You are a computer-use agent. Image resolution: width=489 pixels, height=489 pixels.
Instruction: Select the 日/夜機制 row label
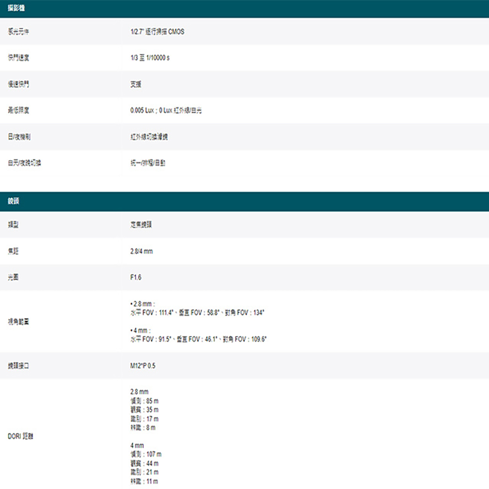coord(19,136)
